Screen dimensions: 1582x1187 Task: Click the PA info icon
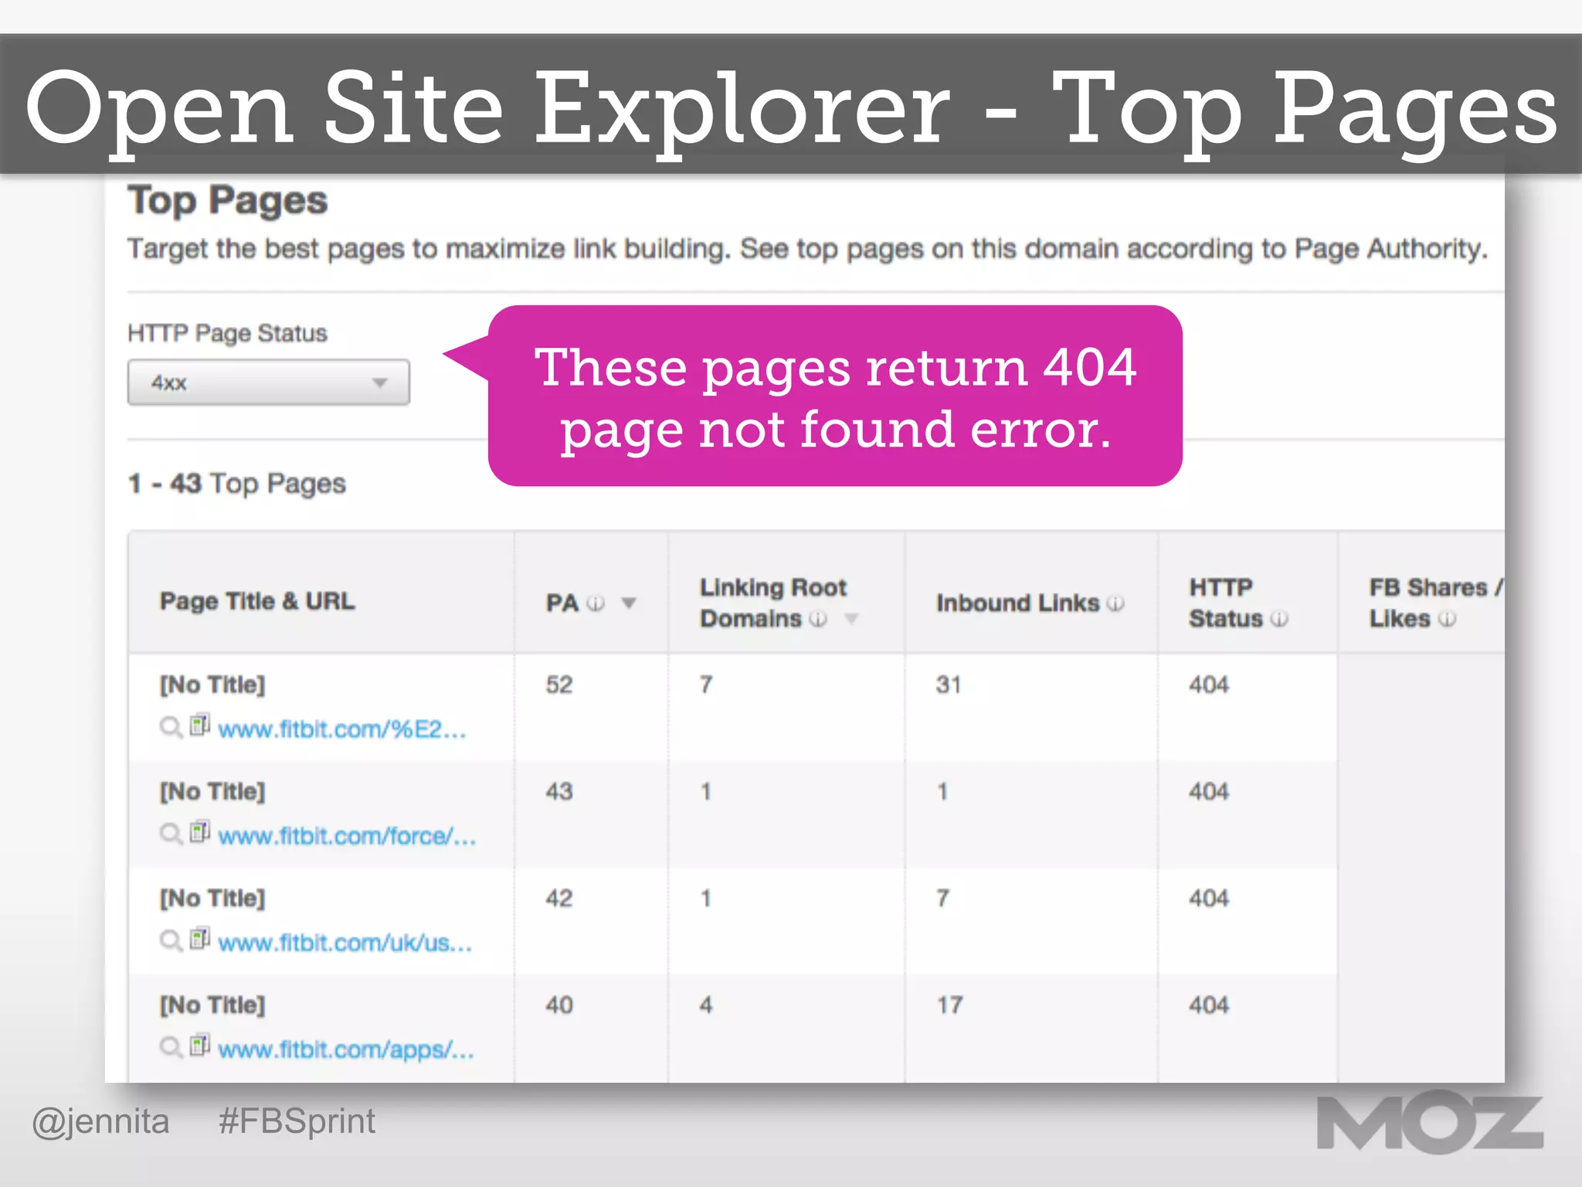(x=596, y=603)
